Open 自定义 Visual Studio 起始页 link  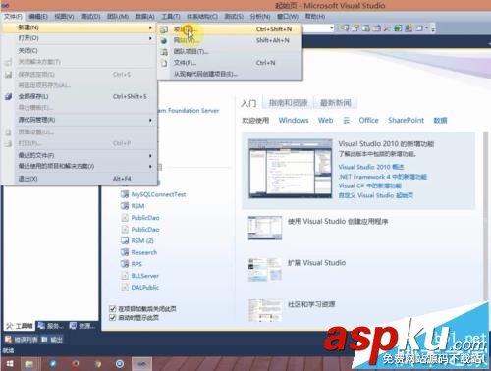375,195
